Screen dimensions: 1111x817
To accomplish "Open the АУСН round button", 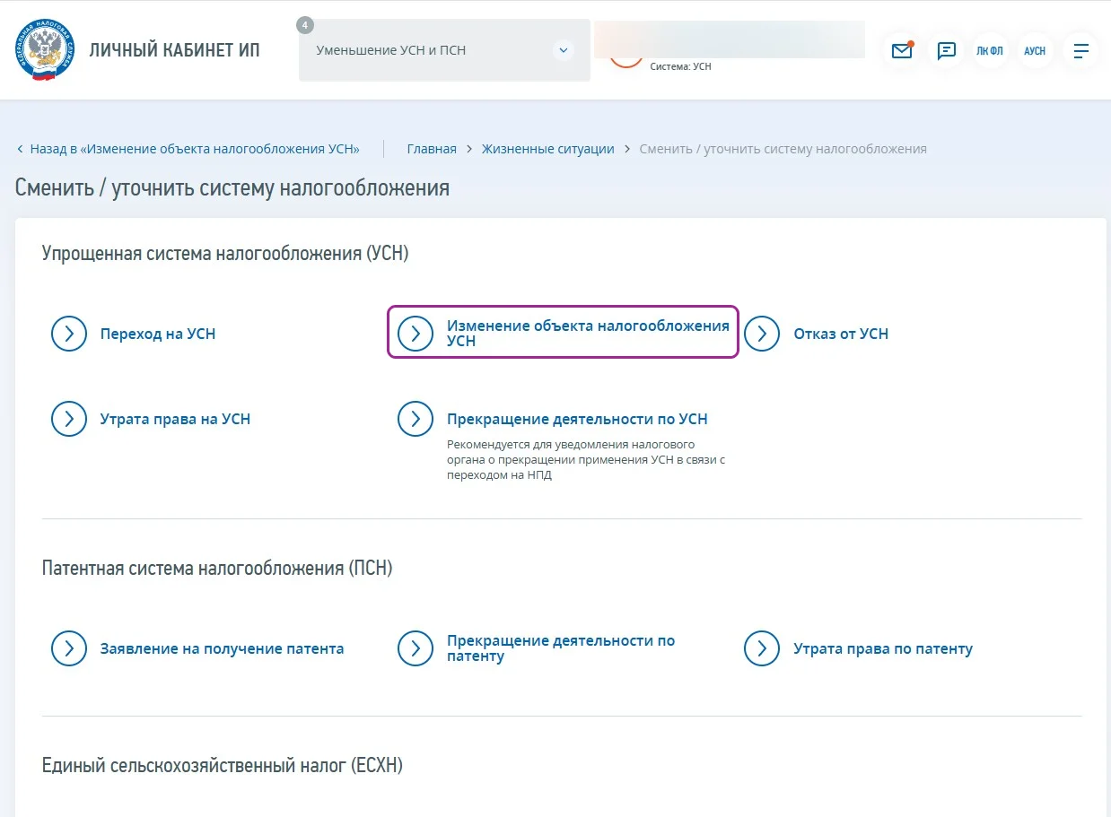I will click(1035, 51).
